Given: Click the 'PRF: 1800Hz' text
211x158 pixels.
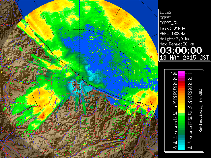Looking at the screenshot, I should click(172, 34).
